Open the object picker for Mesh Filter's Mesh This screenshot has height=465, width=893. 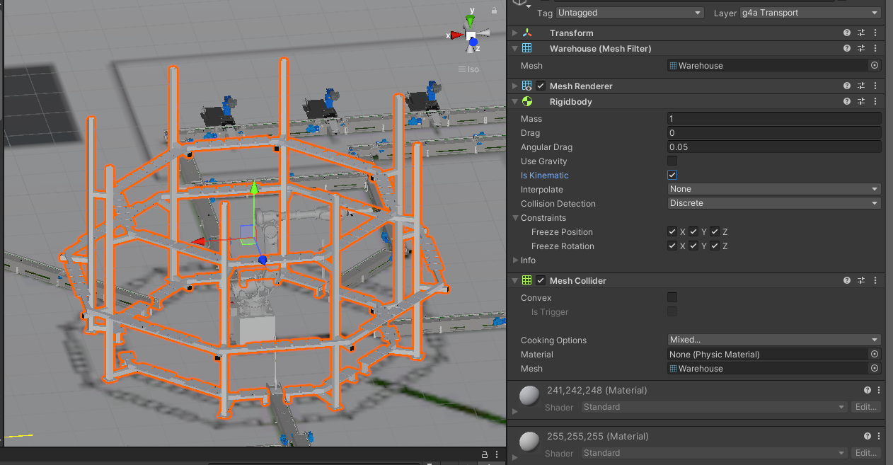875,66
